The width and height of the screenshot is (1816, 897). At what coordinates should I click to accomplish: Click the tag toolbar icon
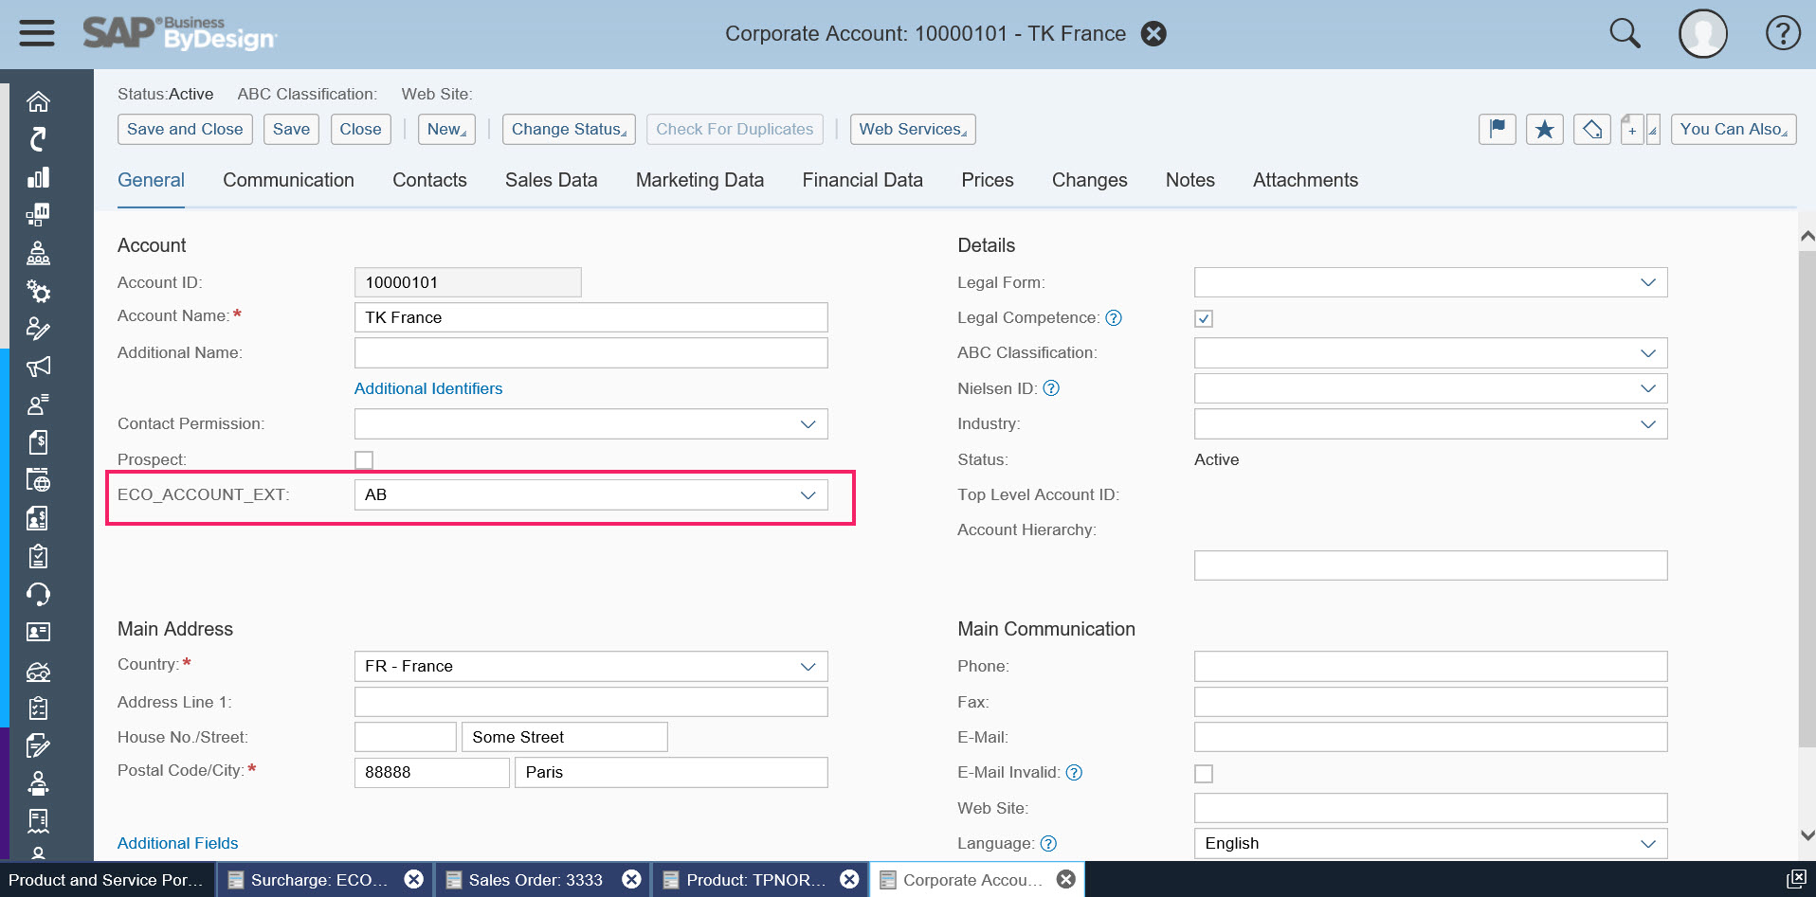point(1592,129)
